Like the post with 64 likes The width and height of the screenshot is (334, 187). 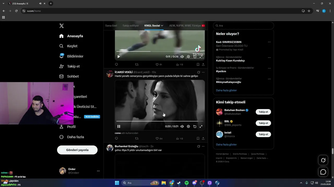coord(159,138)
